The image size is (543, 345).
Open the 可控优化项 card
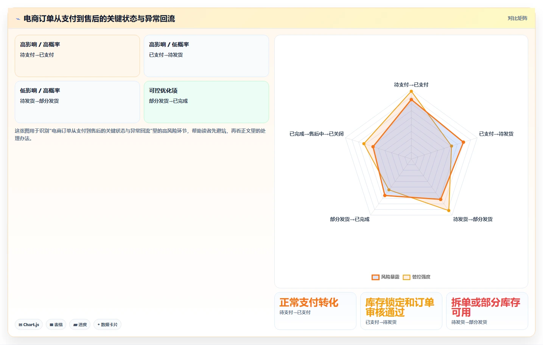coord(206,102)
